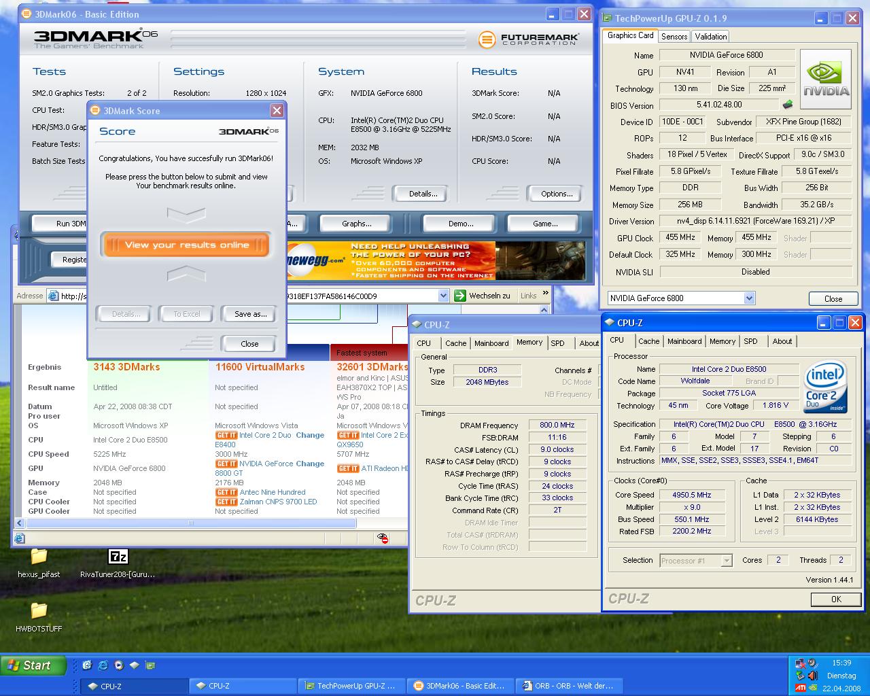Open the GPU selection dropdown in GPU-Z
The height and width of the screenshot is (696, 870).
coord(749,298)
